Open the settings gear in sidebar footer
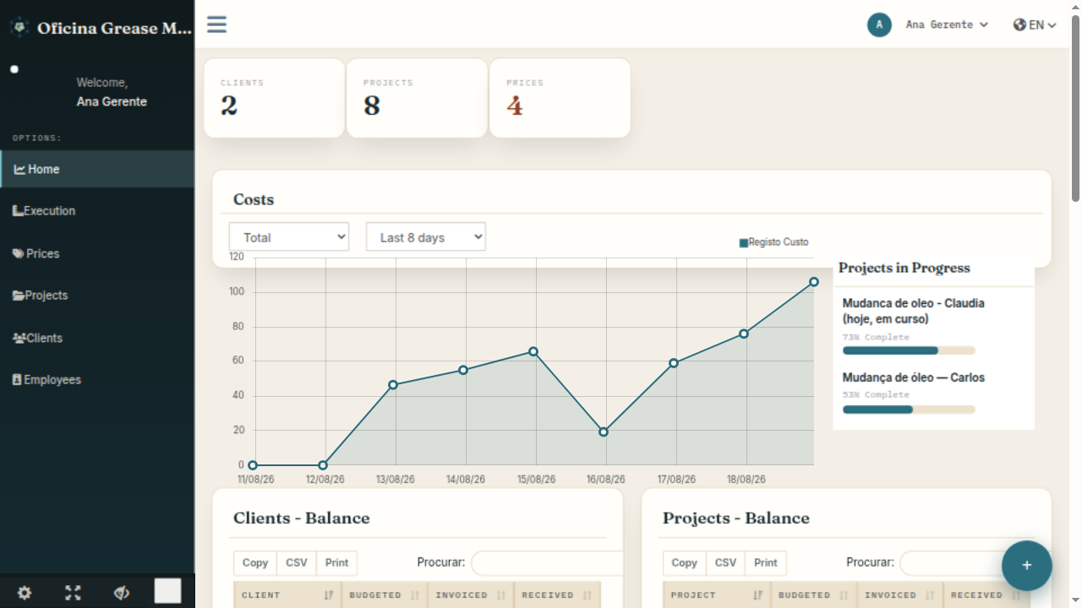The width and height of the screenshot is (1082, 608). pos(25,593)
